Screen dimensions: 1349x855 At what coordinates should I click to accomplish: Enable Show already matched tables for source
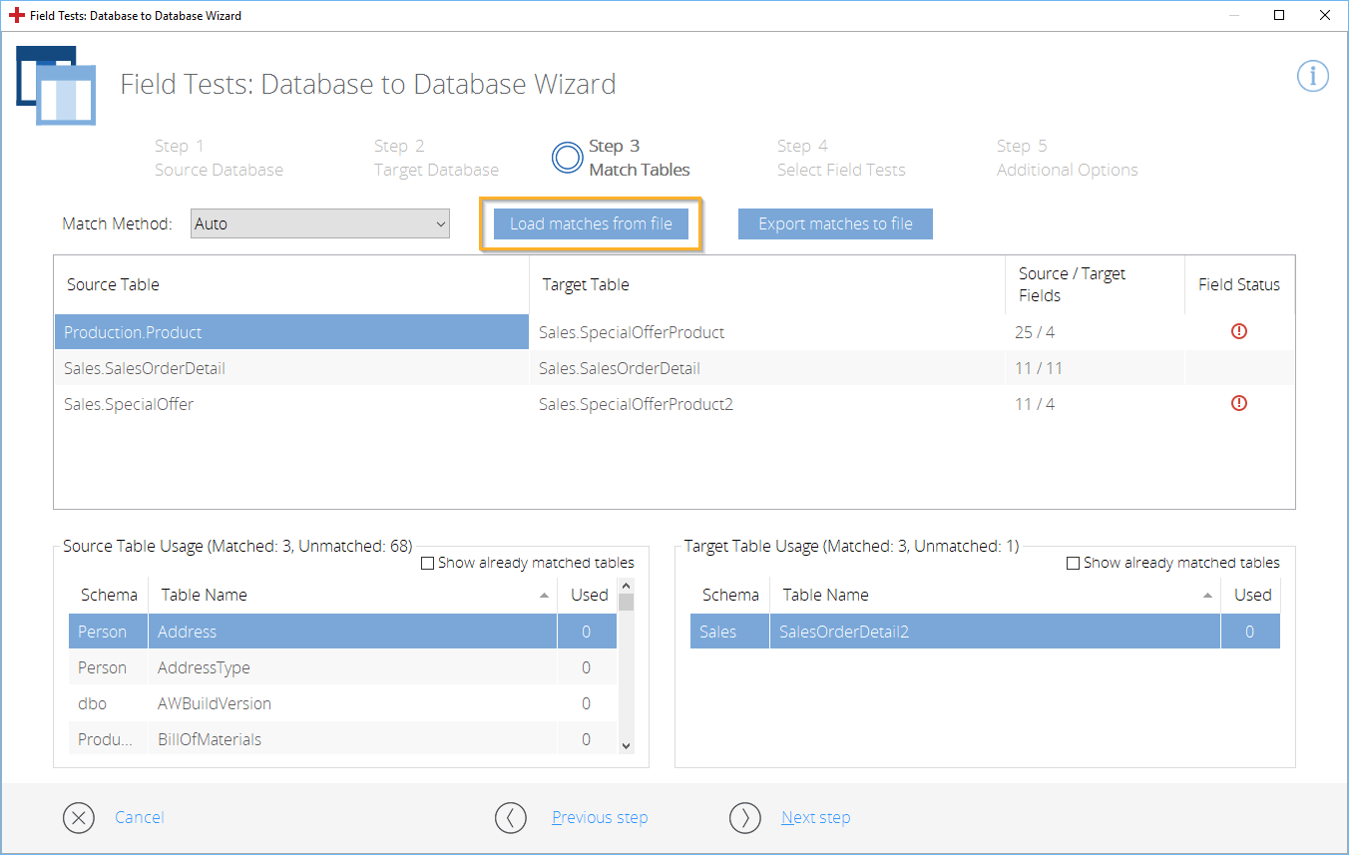(x=428, y=564)
